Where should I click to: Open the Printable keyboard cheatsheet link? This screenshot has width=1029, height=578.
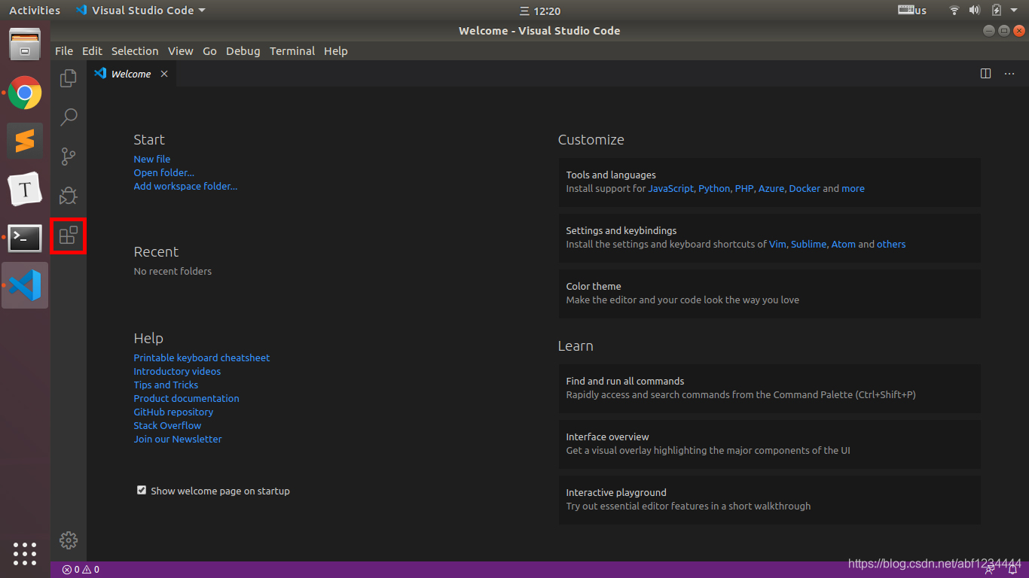point(202,357)
